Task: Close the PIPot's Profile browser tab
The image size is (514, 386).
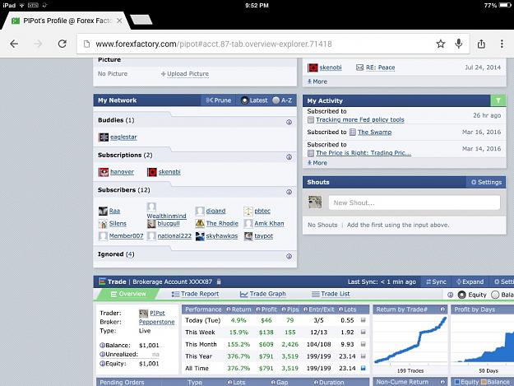Action: [119, 21]
